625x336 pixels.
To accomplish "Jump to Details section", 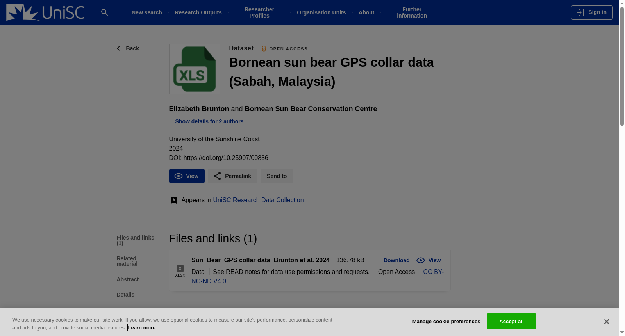I will pos(125,295).
